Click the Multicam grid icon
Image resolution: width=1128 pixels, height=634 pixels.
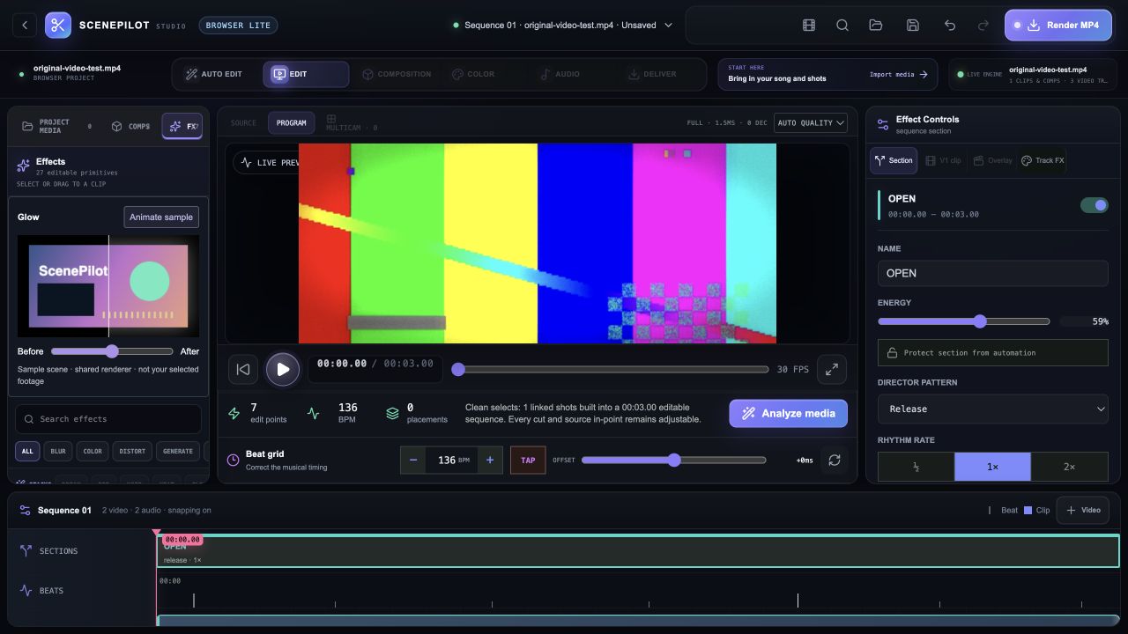point(331,118)
